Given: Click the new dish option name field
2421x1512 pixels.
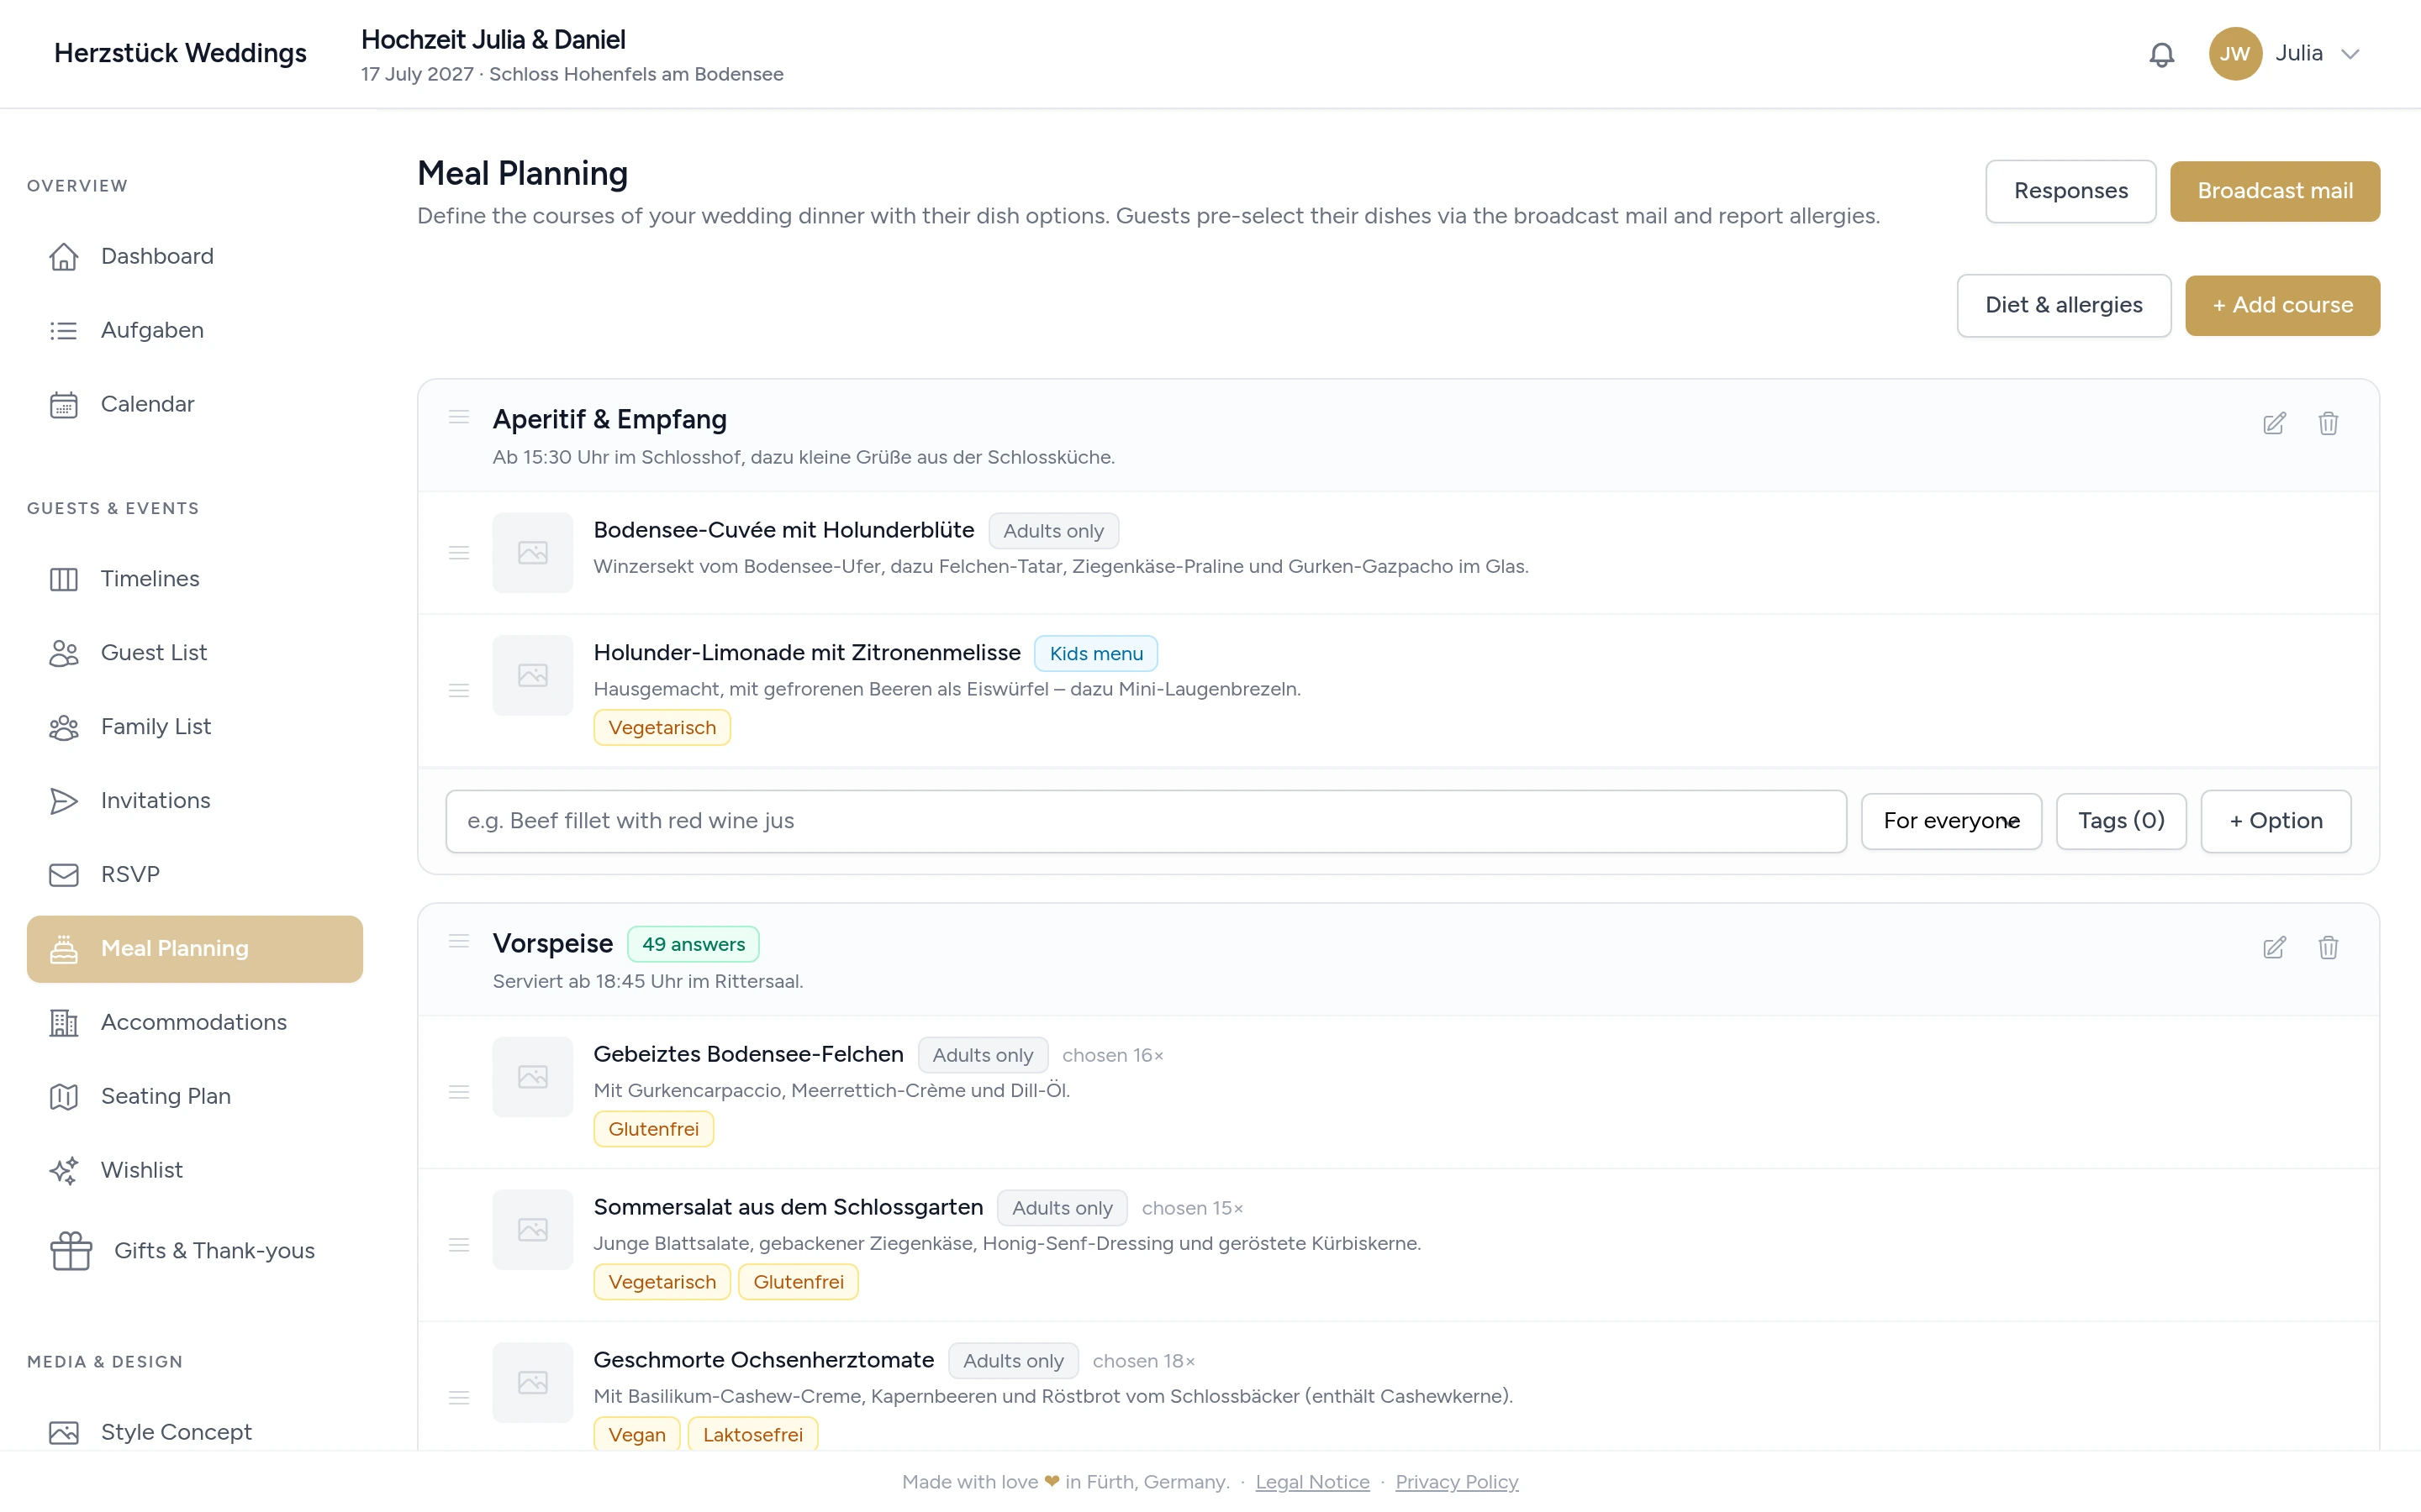Looking at the screenshot, I should [x=1146, y=821].
